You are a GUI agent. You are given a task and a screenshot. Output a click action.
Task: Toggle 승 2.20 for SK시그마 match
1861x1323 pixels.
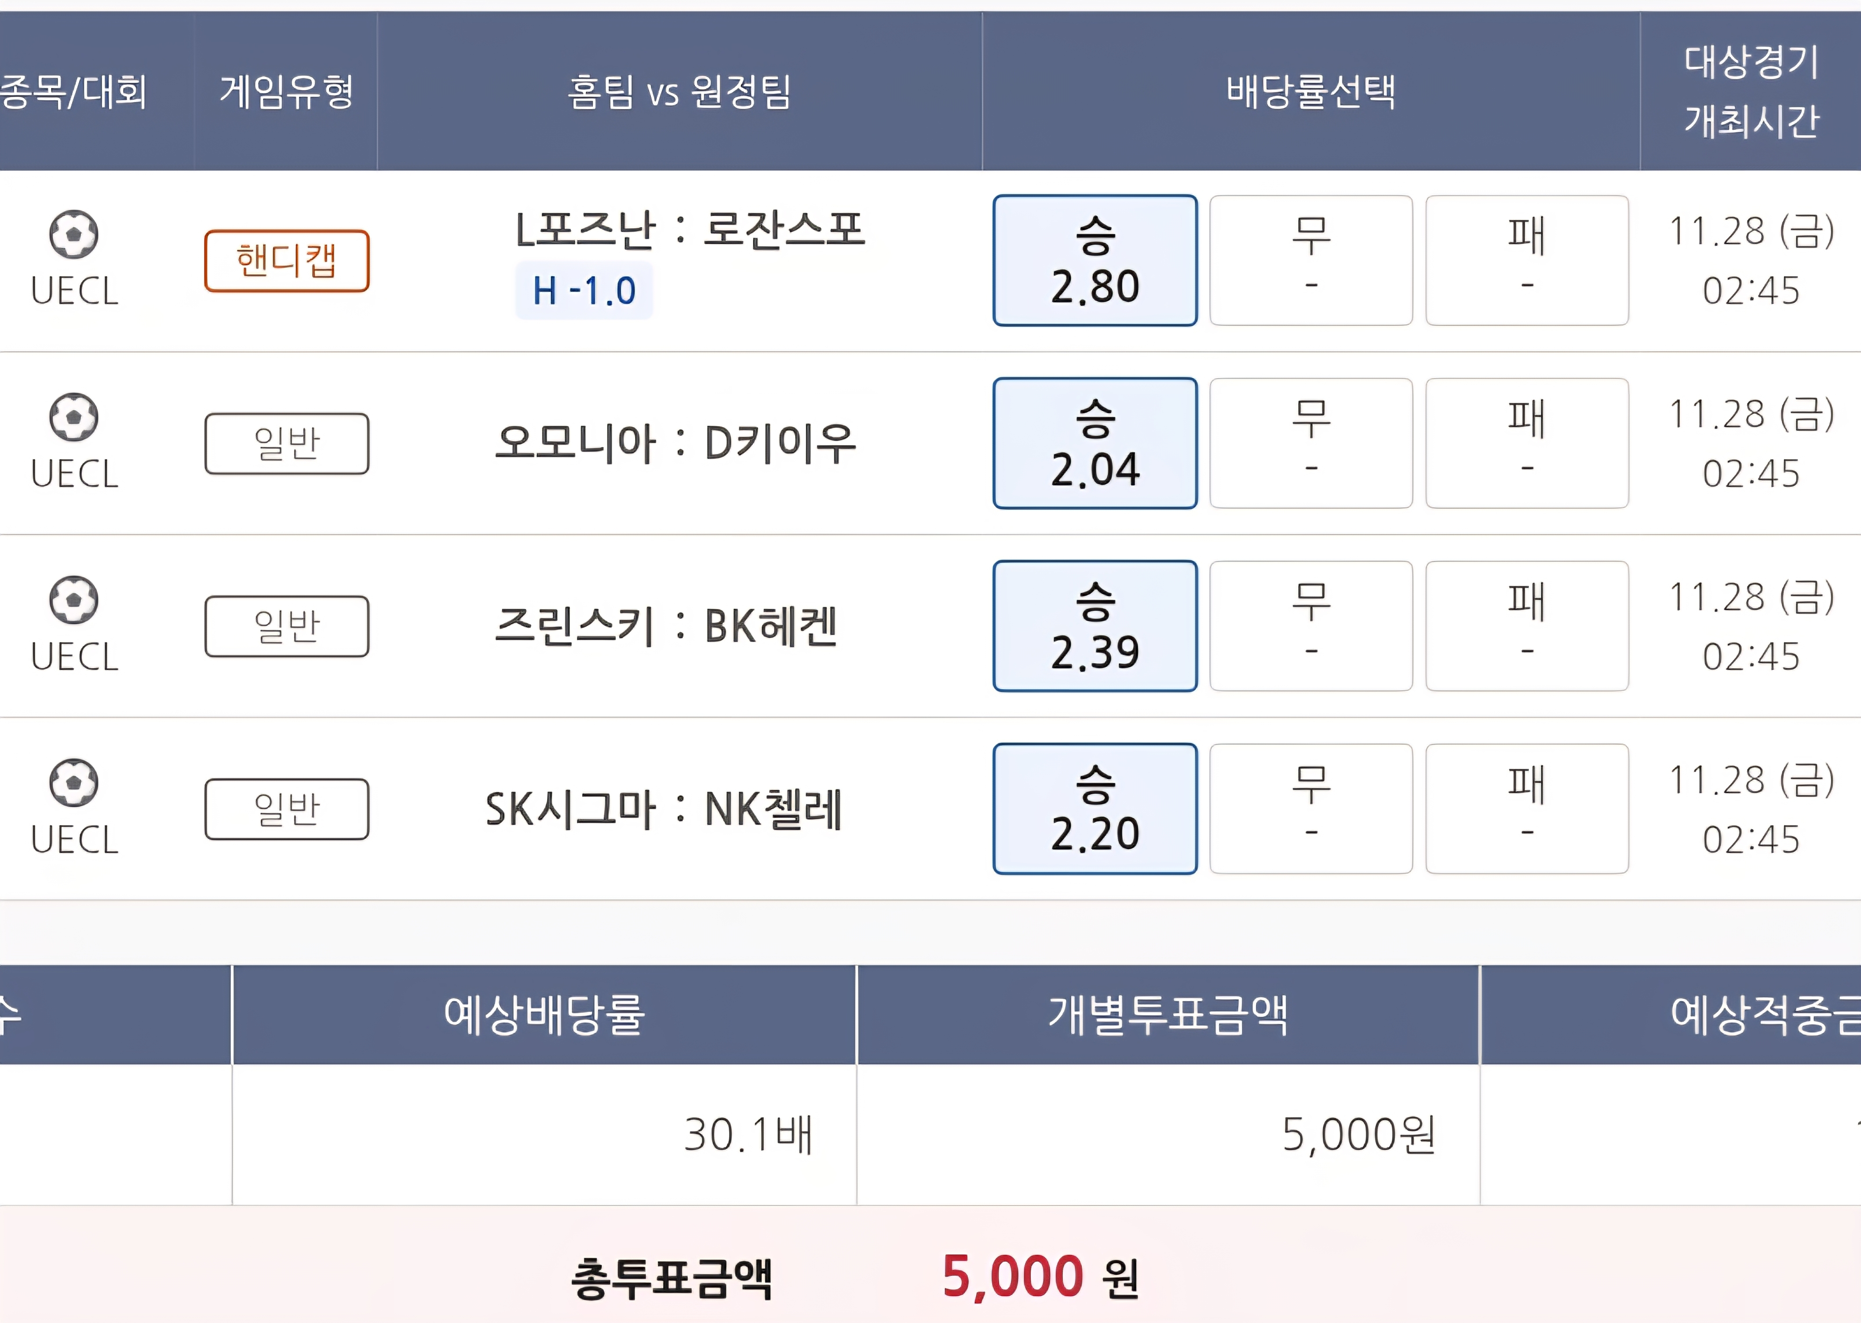(x=1095, y=809)
